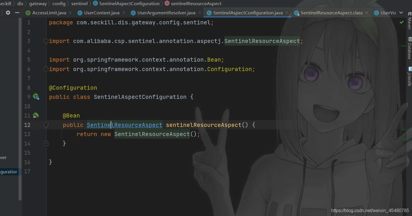Click SentinelResourceAspect in import on line 3
The image size is (412, 216).
point(262,41)
